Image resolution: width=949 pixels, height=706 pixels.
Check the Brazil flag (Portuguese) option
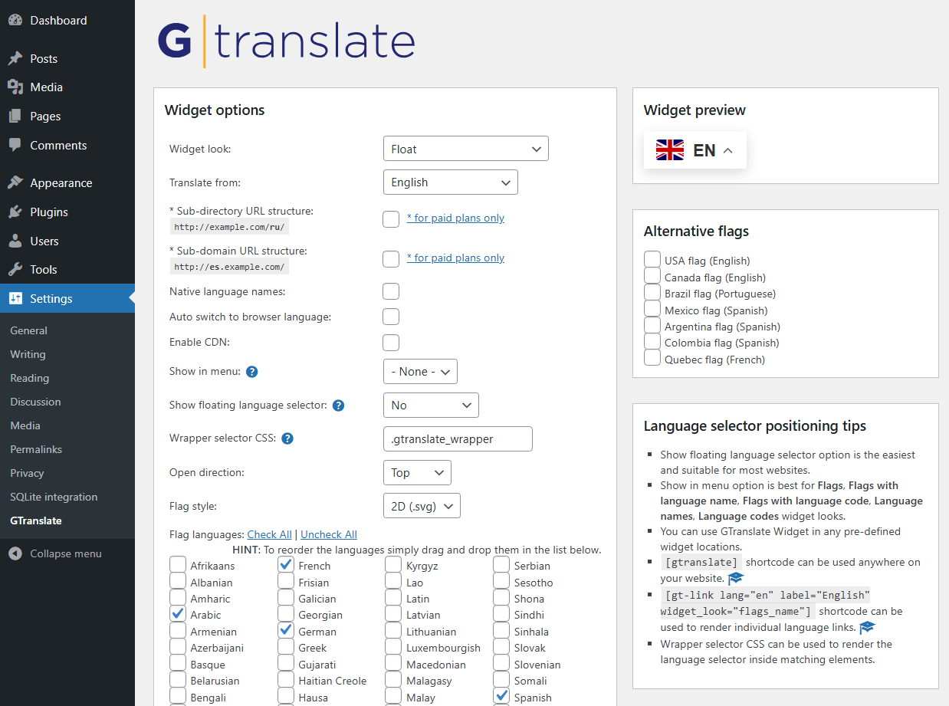click(652, 293)
